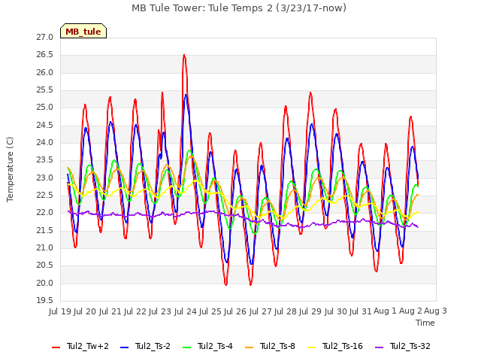Click the 22.0 y-axis tick label
481x361 pixels.
45,213
